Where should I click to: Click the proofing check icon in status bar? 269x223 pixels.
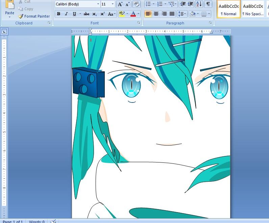click(53, 221)
